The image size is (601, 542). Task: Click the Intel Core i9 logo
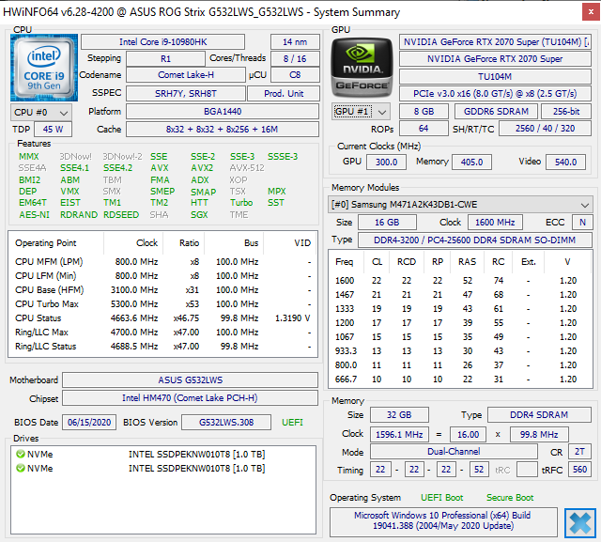44,68
